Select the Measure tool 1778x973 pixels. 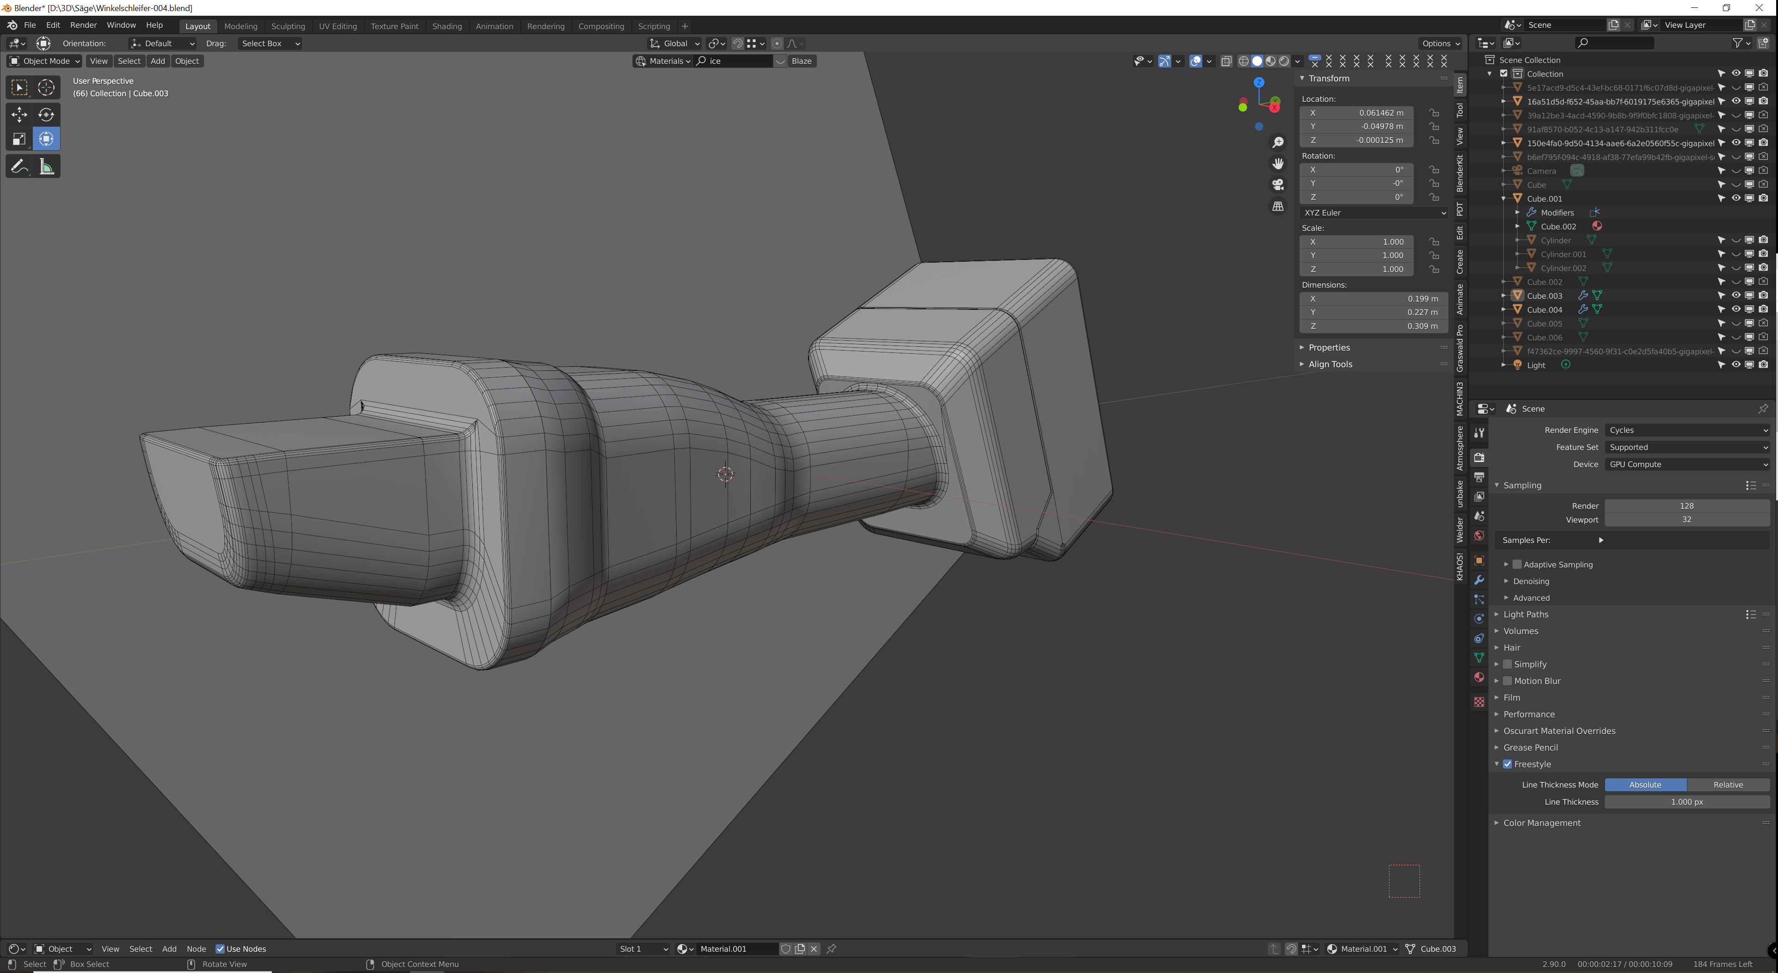tap(46, 166)
